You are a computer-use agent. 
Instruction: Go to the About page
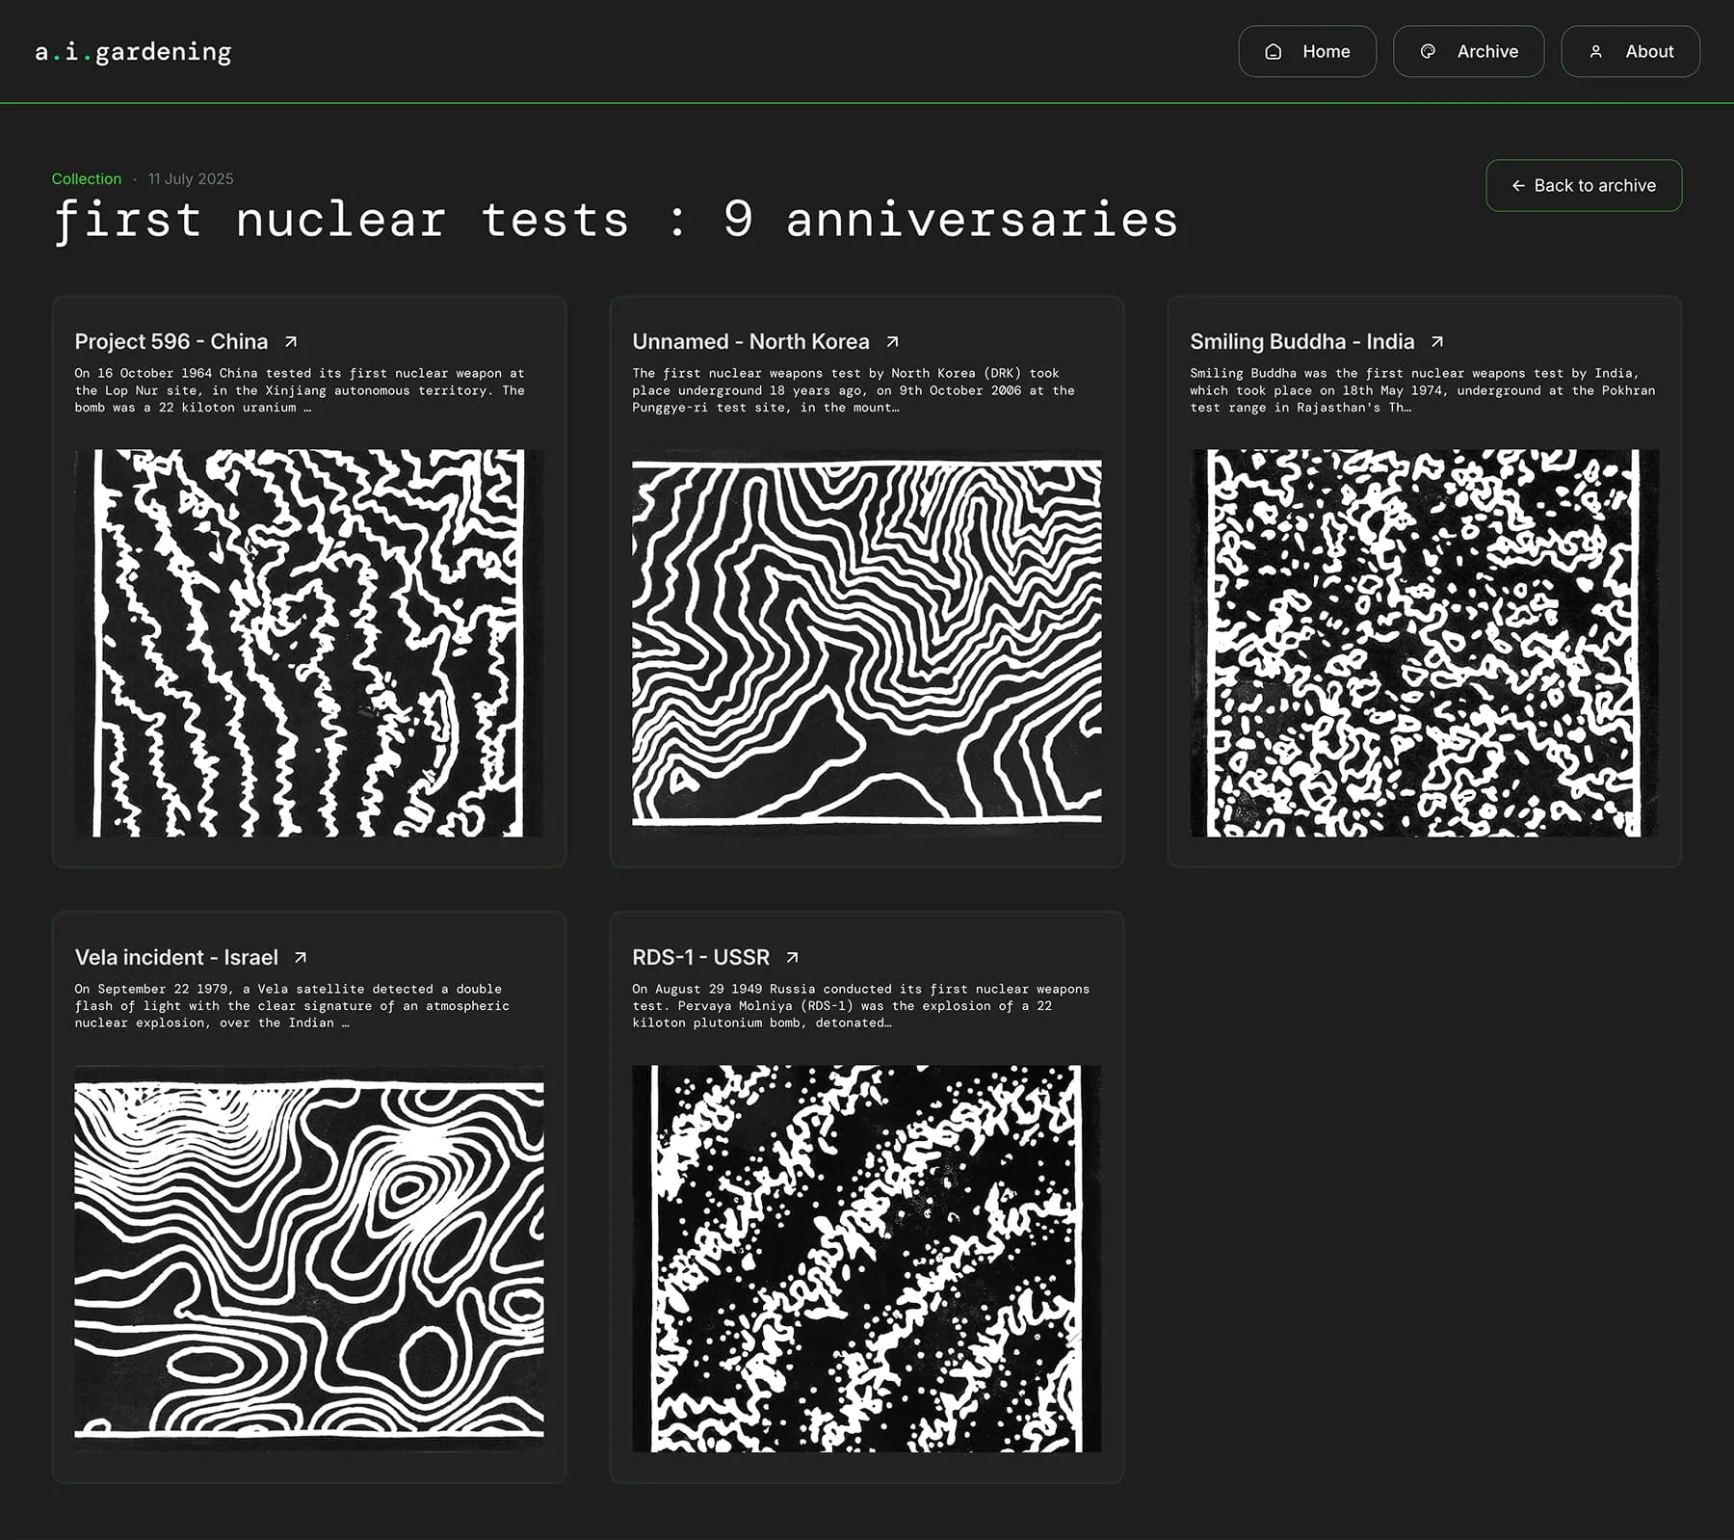tap(1630, 52)
